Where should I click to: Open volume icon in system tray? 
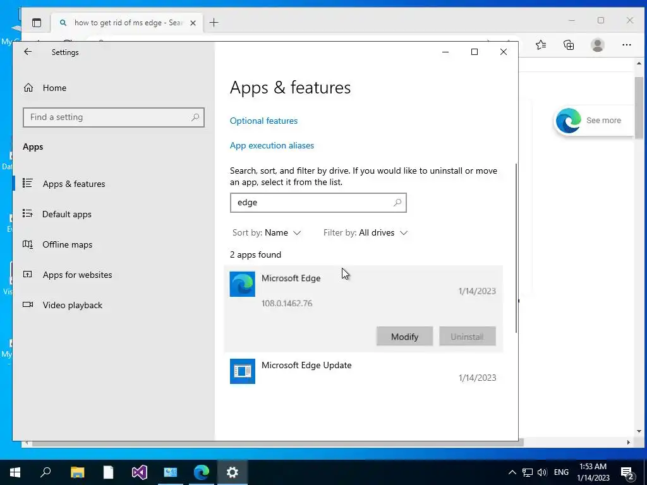point(542,472)
